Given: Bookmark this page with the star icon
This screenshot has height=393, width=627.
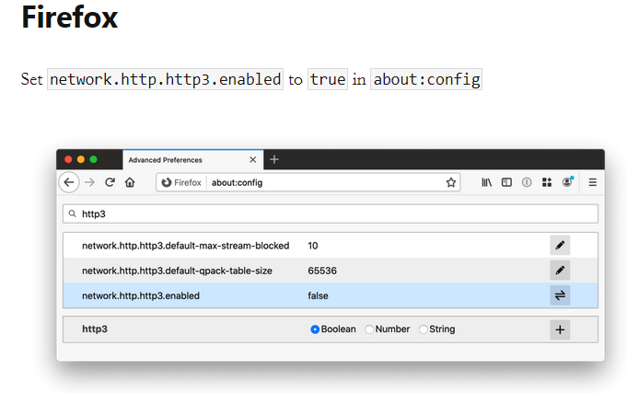Looking at the screenshot, I should [x=451, y=182].
